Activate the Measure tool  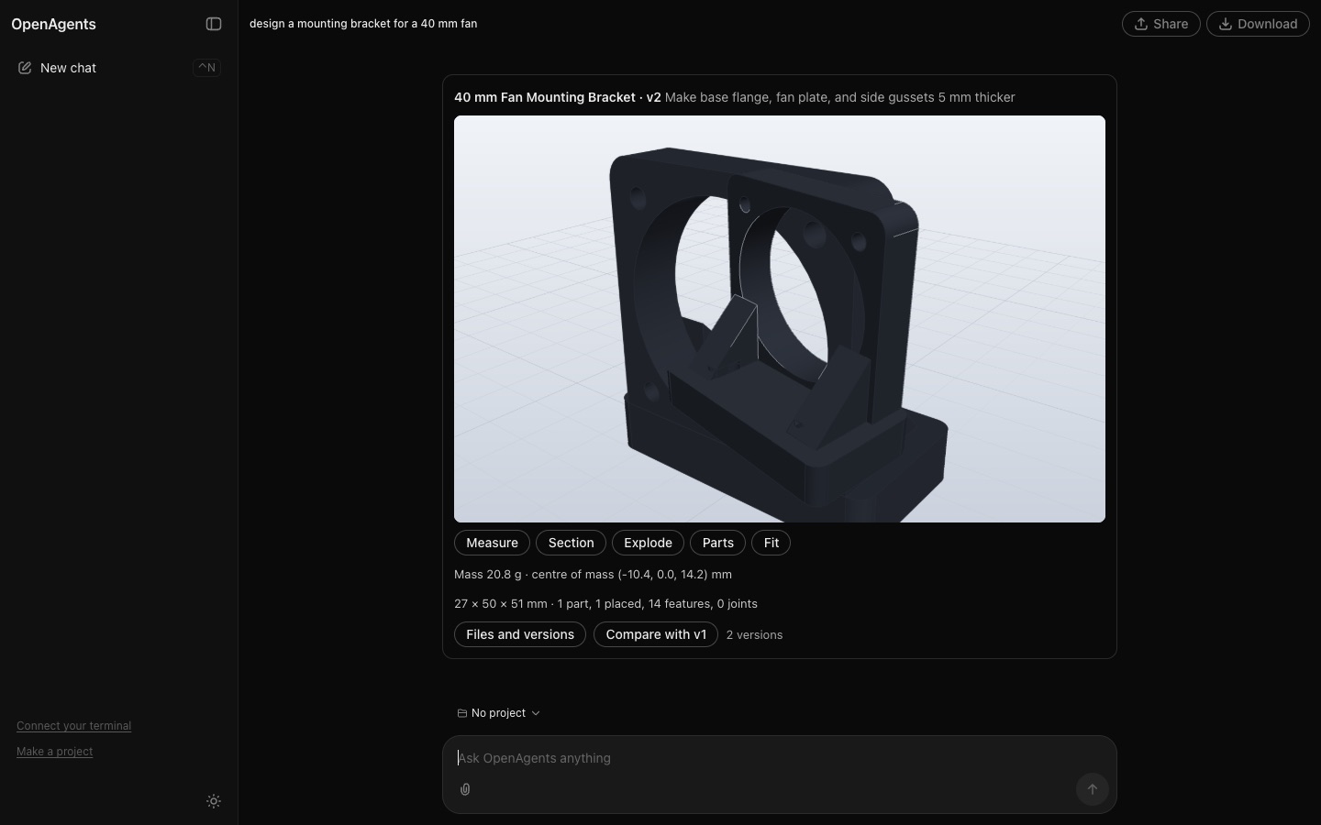pos(492,543)
